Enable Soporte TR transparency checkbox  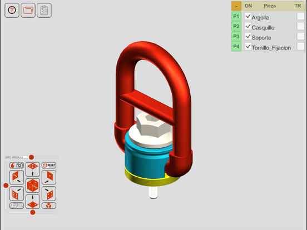[x=300, y=36]
